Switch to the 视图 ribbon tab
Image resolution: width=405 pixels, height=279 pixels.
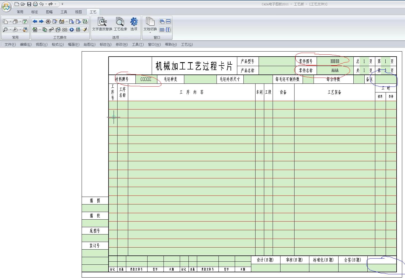pyautogui.click(x=78, y=12)
